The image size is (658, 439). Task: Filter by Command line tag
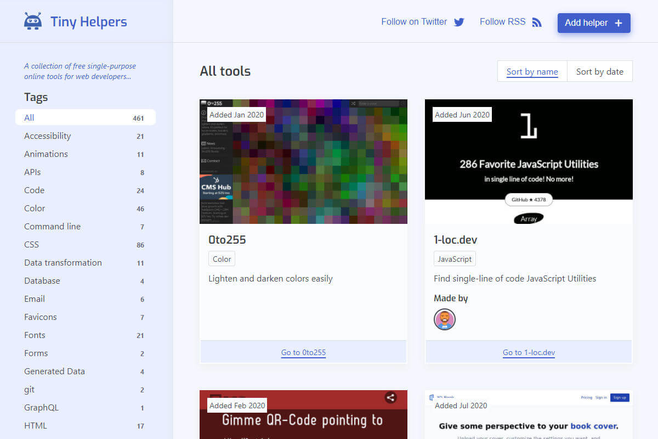click(86, 227)
